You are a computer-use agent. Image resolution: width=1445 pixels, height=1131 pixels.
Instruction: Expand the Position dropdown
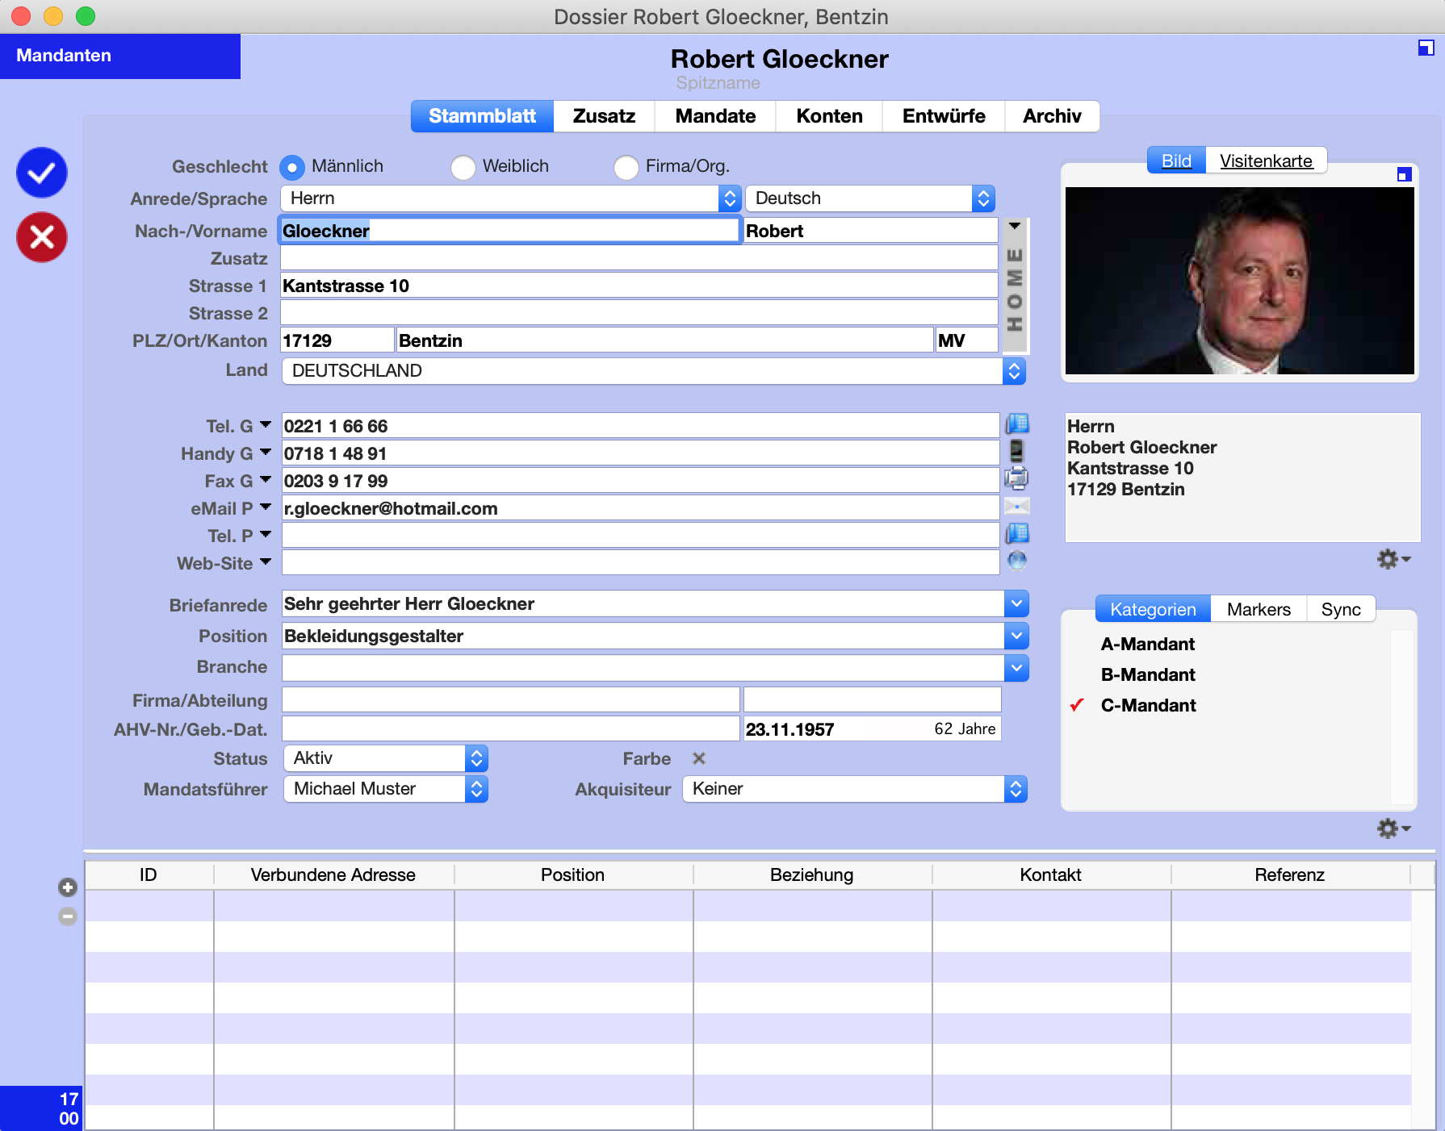1016,636
